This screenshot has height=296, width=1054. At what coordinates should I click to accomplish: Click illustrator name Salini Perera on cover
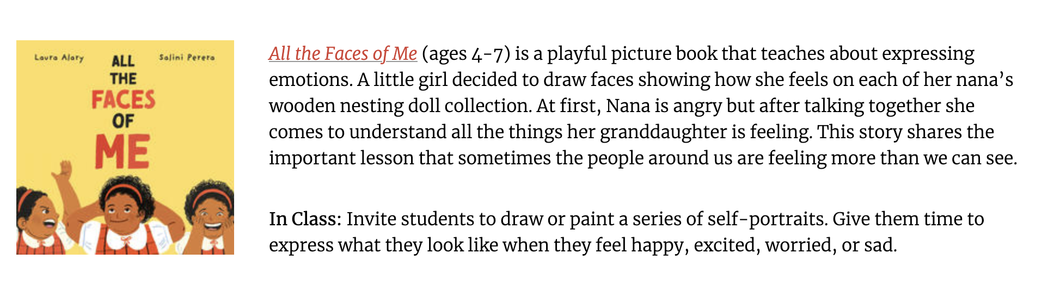coord(187,57)
